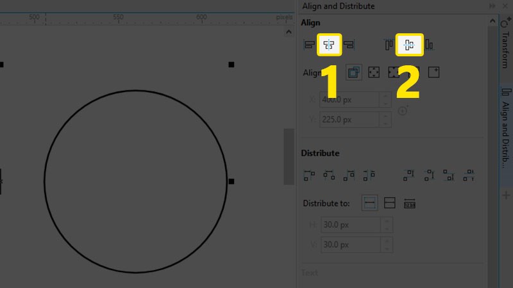Distribute objects by top edges

click(x=409, y=175)
